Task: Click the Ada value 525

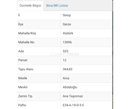Action: coord(66,51)
